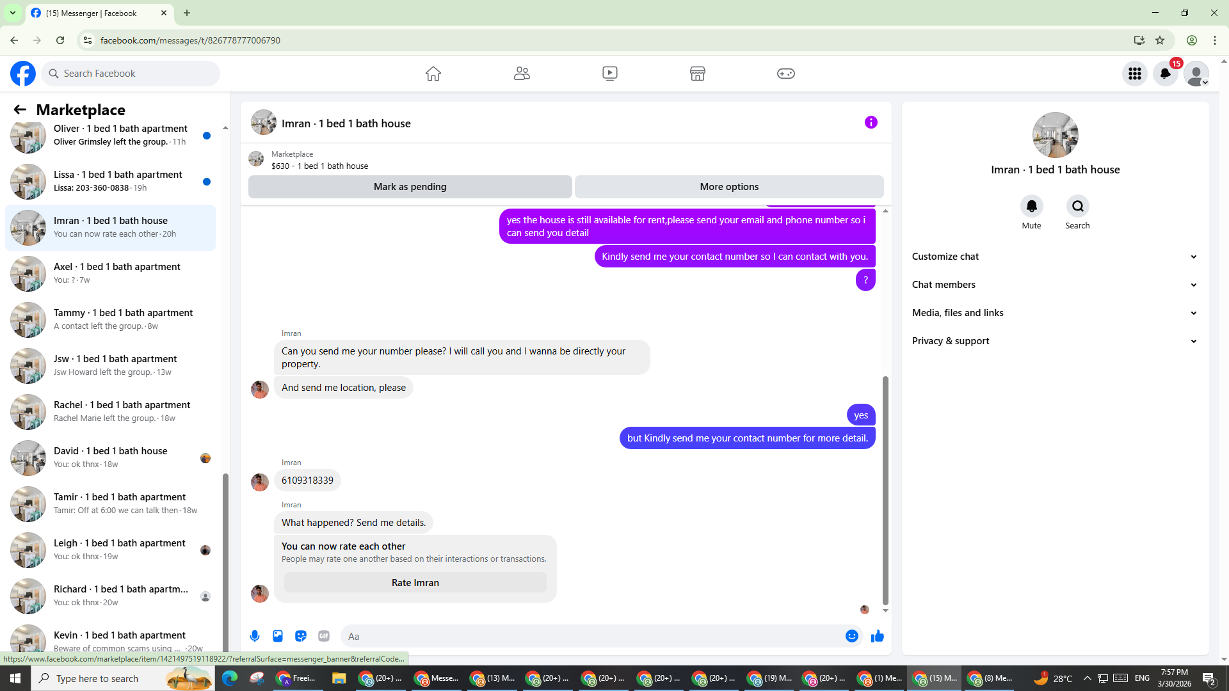Open Marketplace from top navigation
The height and width of the screenshot is (691, 1229).
pyautogui.click(x=698, y=74)
